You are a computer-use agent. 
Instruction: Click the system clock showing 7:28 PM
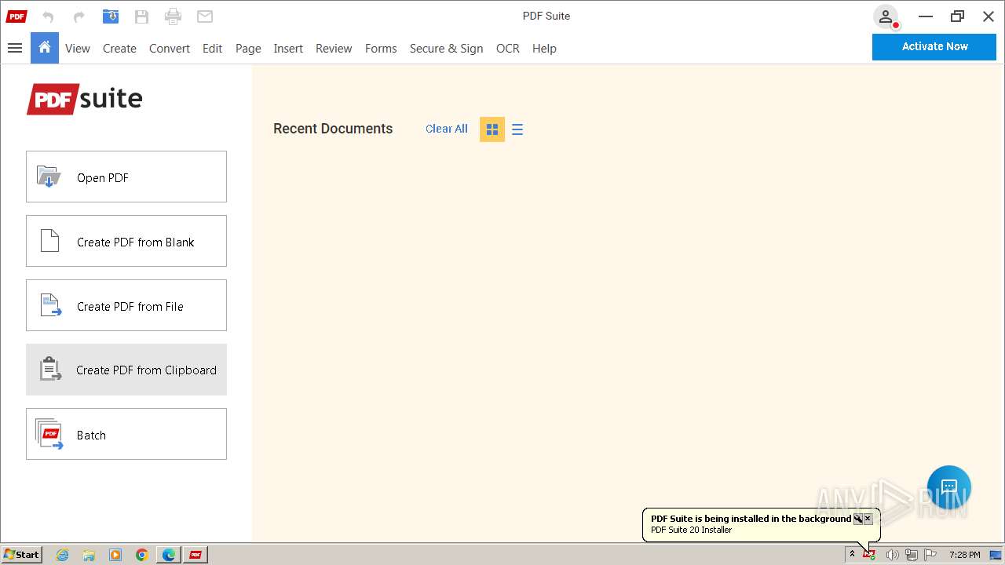pos(964,555)
